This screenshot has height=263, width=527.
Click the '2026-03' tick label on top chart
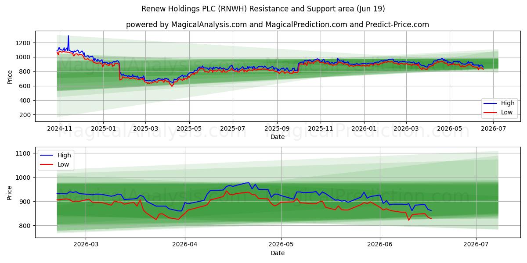407,128
